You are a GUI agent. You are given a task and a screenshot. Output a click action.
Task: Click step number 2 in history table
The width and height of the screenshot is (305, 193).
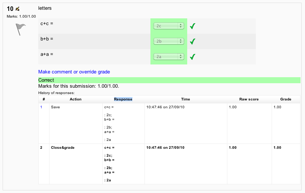point(41,148)
